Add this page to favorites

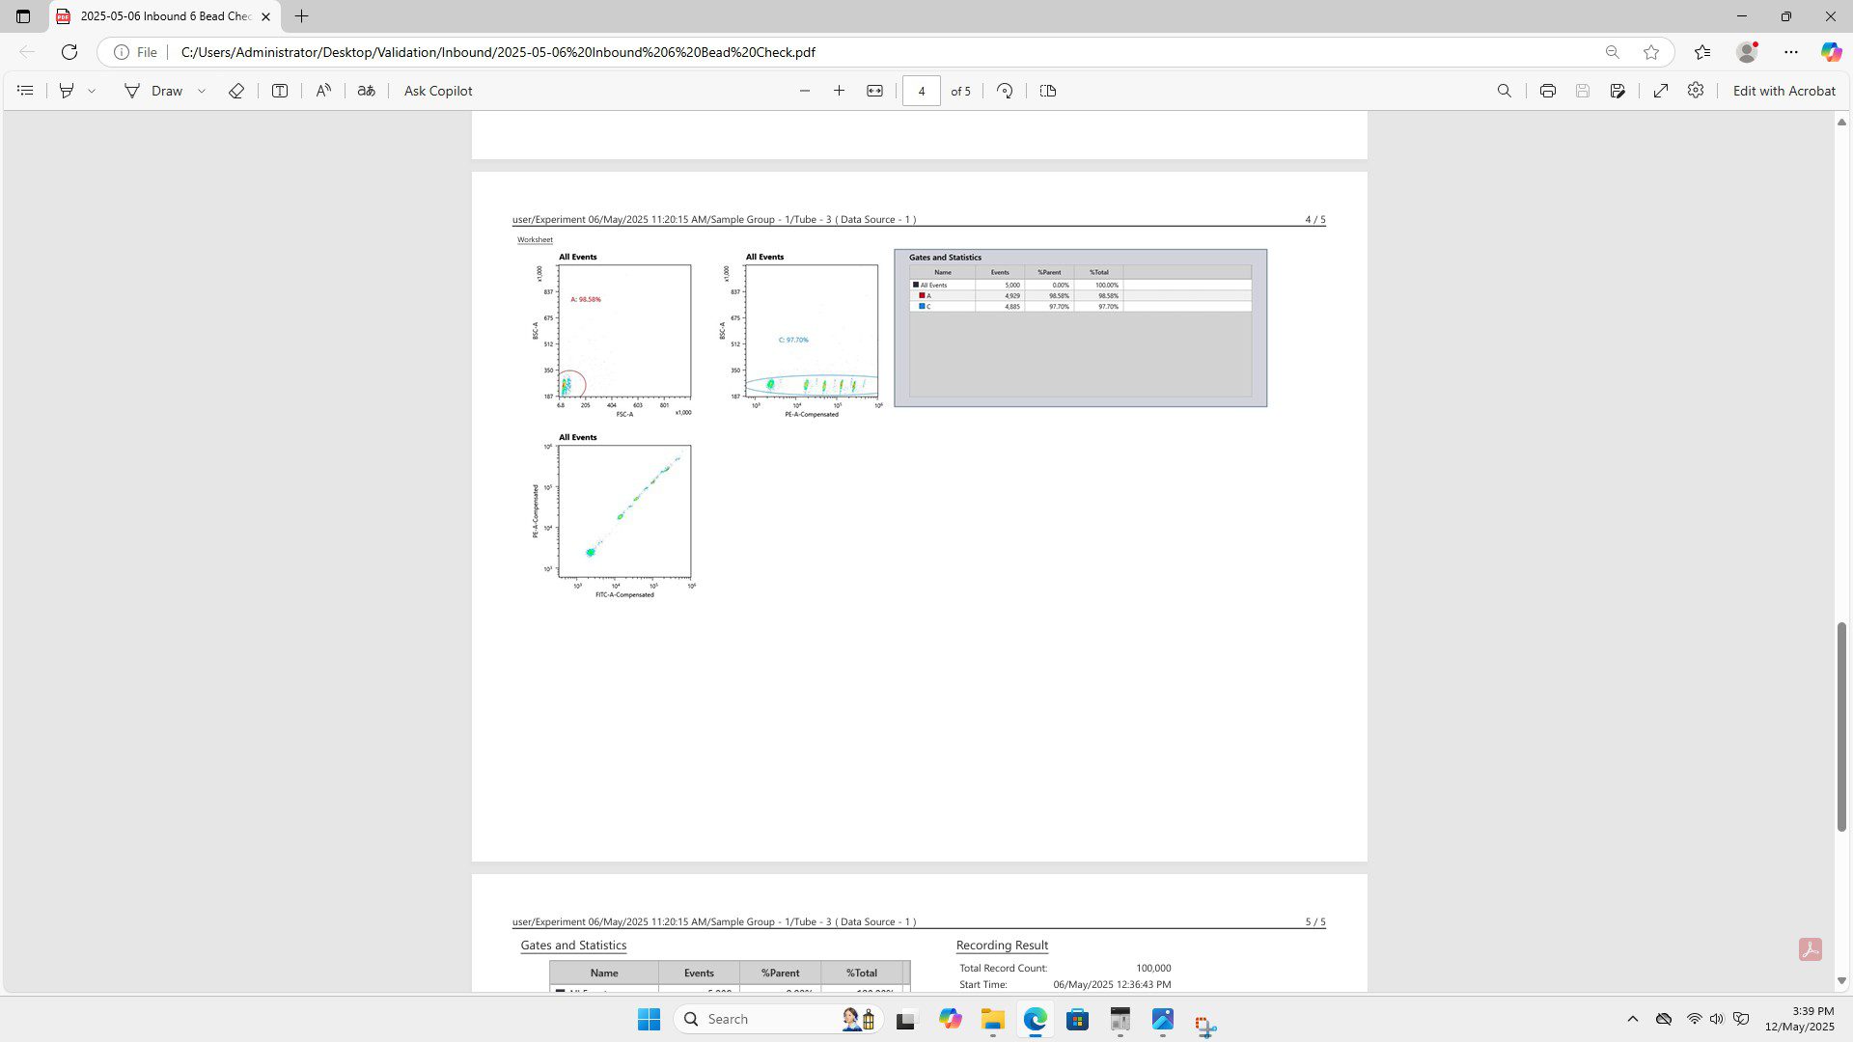tap(1651, 52)
